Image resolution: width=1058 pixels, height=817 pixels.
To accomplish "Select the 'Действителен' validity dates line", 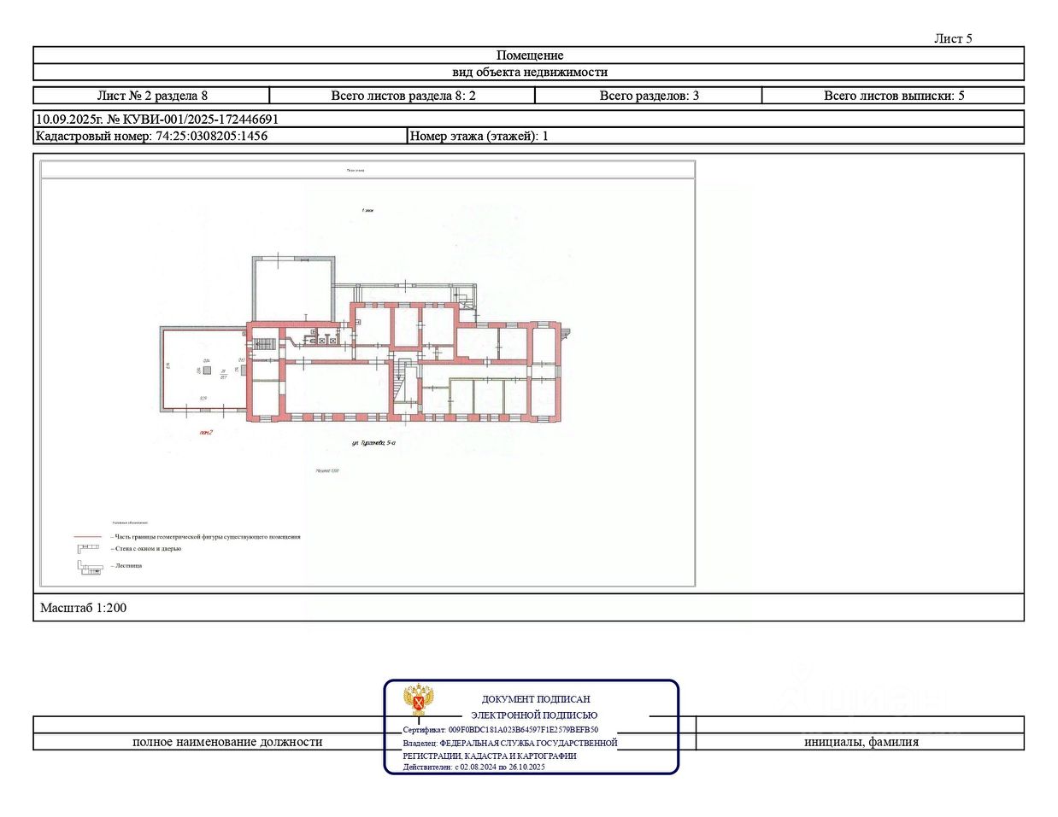I will pyautogui.click(x=473, y=767).
